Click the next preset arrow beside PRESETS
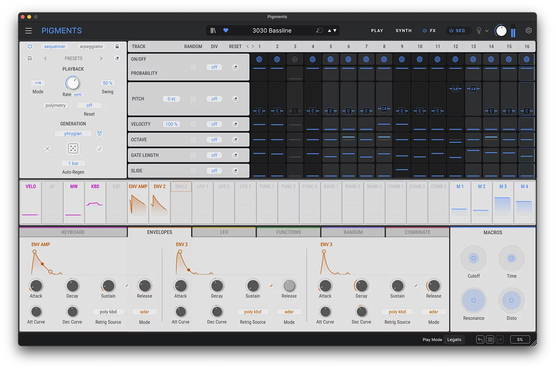This screenshot has width=555, height=370. point(101,58)
